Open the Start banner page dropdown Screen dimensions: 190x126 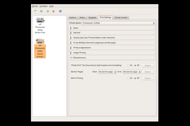click(x=107, y=72)
